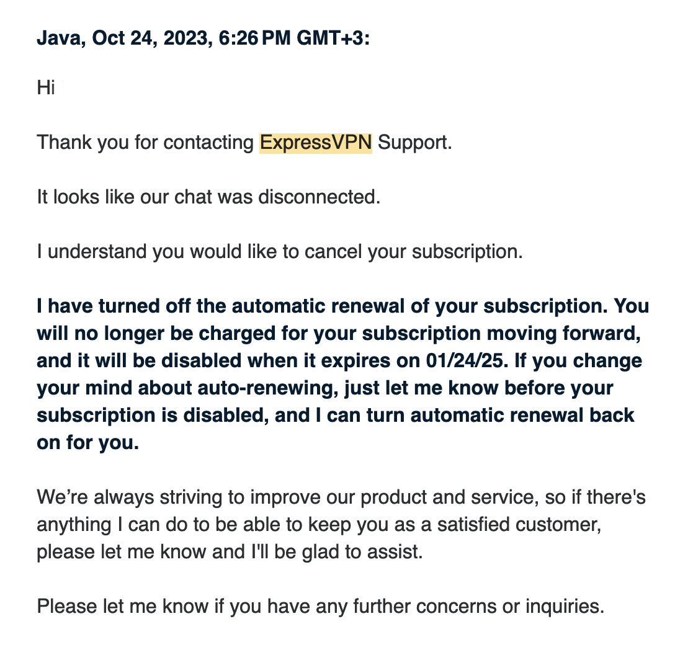675x660 pixels.
Task: Click the expiry date 01/24/25
Action: click(x=464, y=361)
